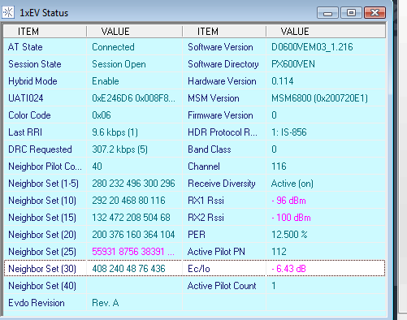Click the 132 472 208 504 68 value
407x320 pixels.
[131, 218]
